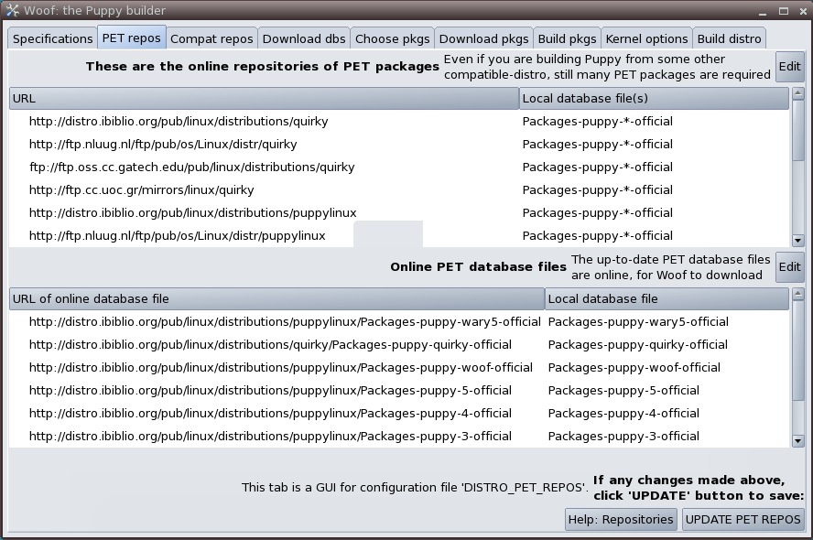Go to the Download dbs tab
The width and height of the screenshot is (813, 540).
(304, 38)
